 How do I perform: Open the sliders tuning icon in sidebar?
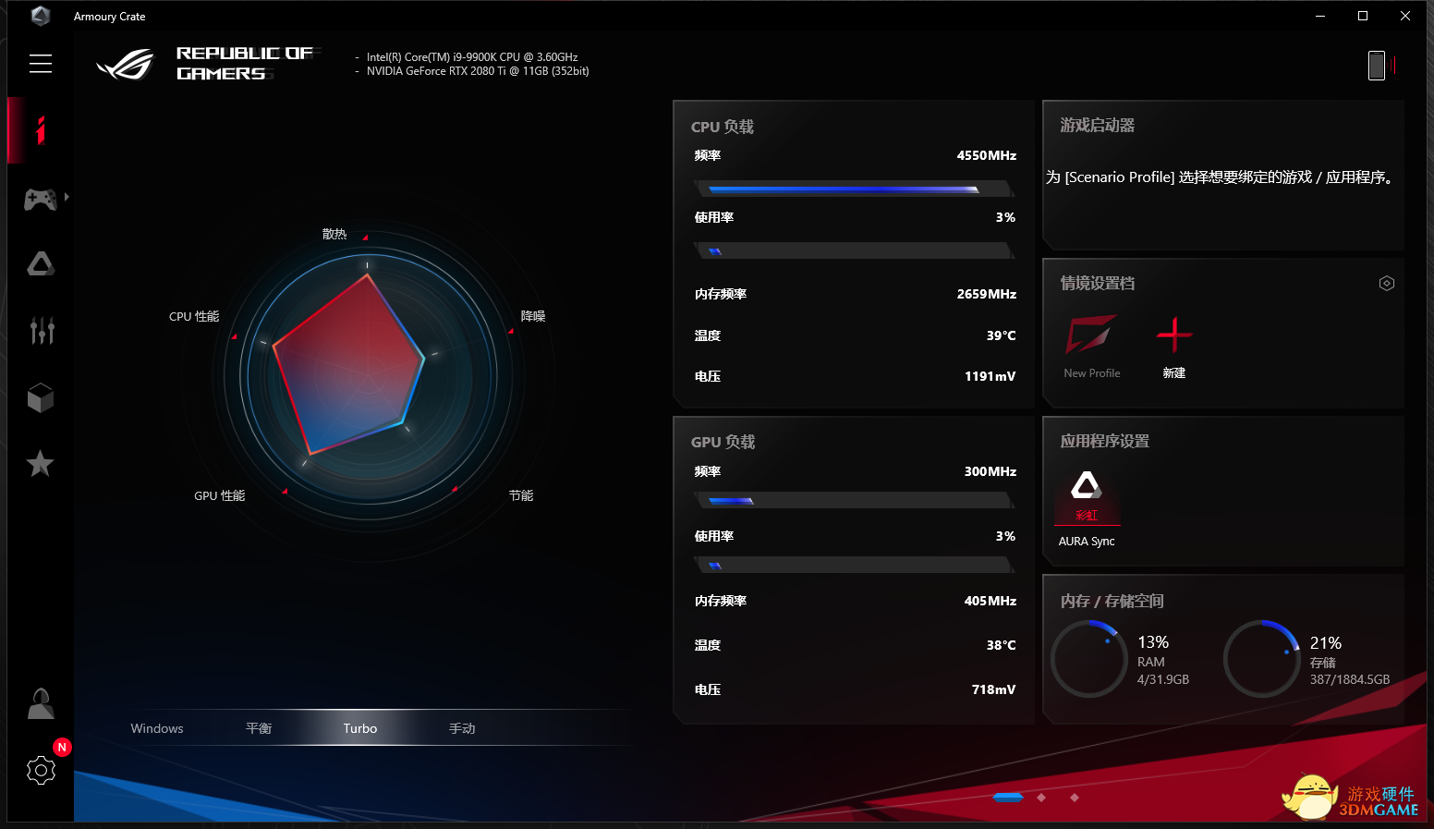pyautogui.click(x=42, y=330)
